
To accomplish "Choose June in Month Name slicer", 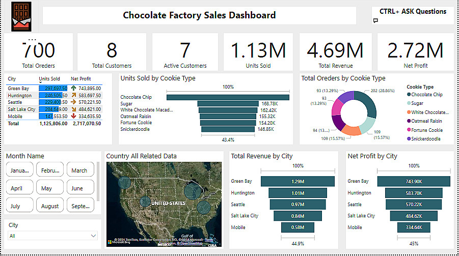I will point(80,188).
